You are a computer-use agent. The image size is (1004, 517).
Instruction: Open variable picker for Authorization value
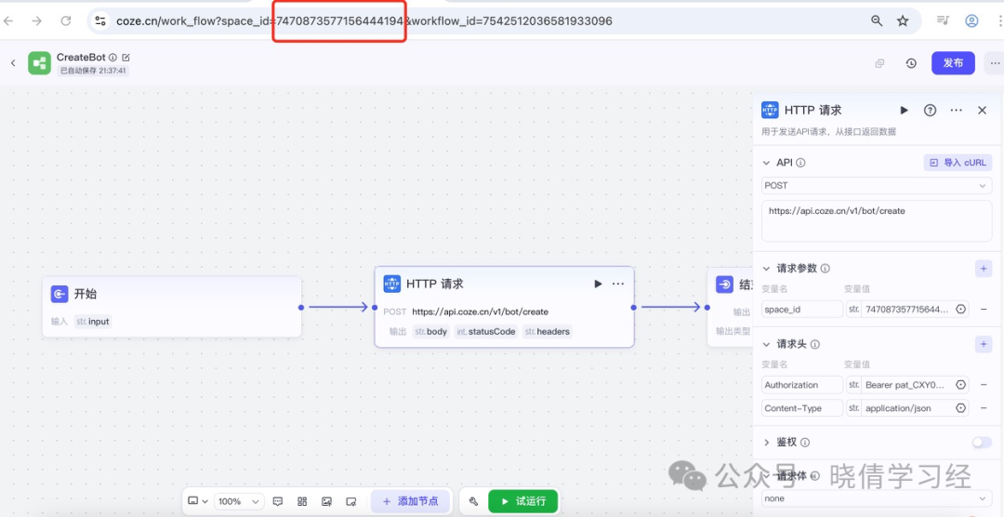point(960,384)
